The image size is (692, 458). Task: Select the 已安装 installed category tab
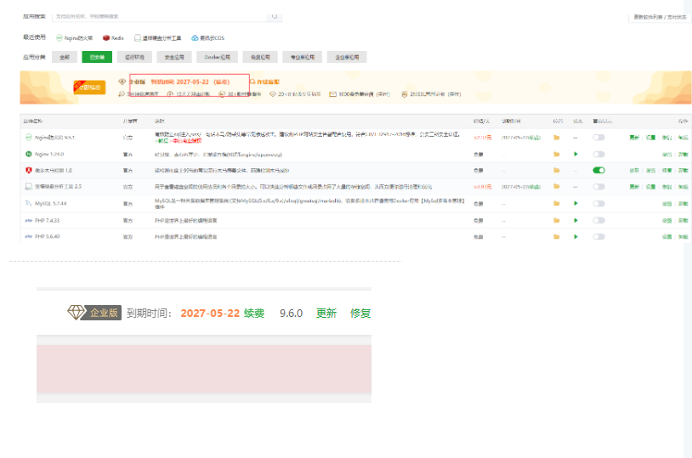click(x=97, y=57)
